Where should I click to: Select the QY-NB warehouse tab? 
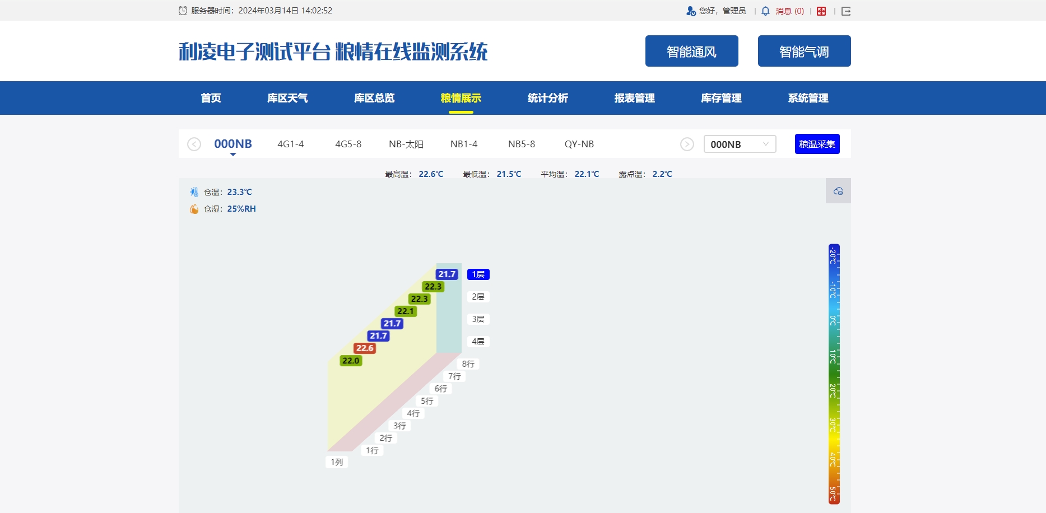(579, 144)
